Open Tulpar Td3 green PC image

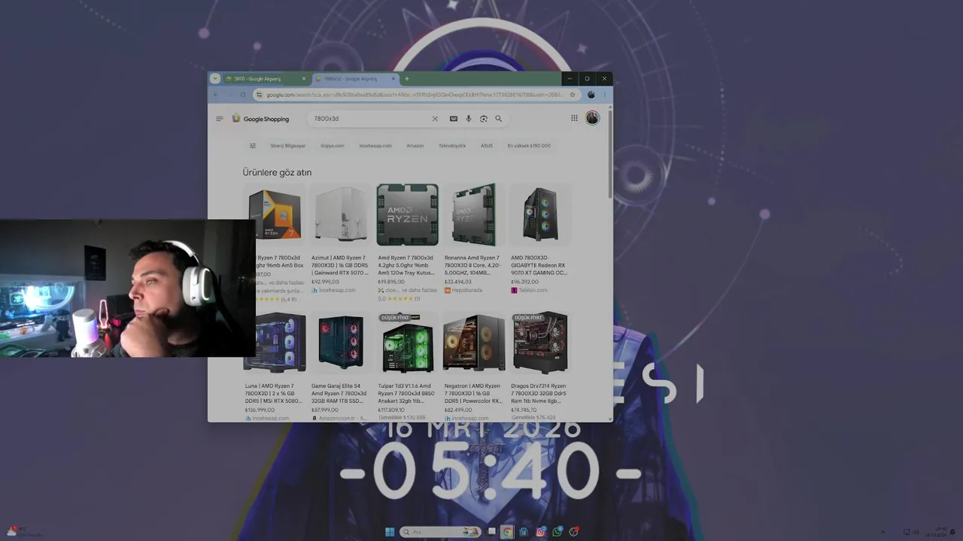tap(407, 343)
